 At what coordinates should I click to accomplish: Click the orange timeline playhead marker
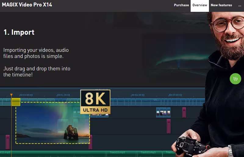[11, 95]
